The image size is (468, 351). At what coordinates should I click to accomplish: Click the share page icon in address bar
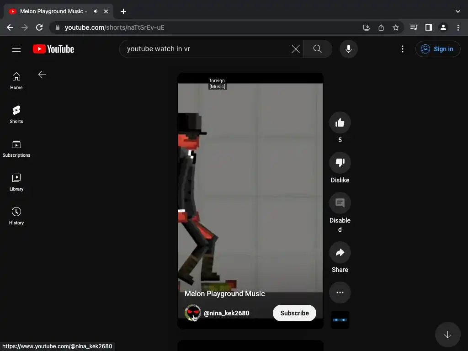click(x=381, y=27)
